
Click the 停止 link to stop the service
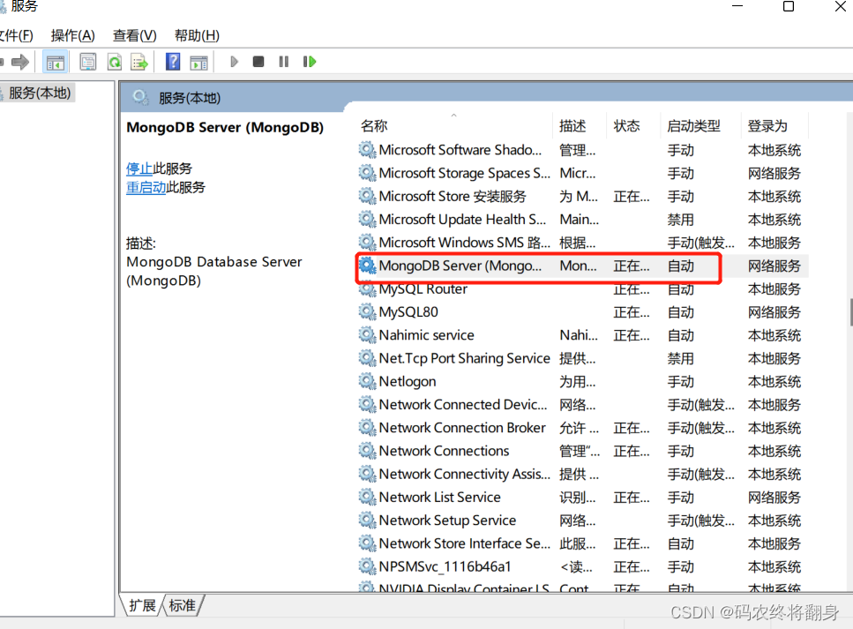point(139,168)
